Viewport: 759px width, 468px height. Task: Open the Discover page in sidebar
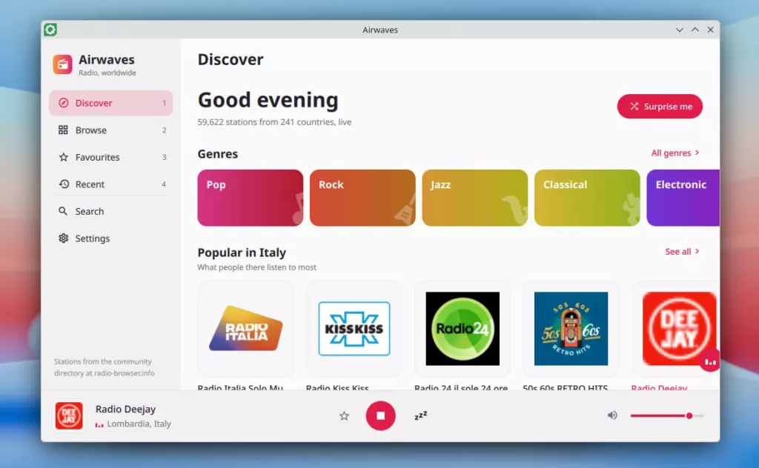(x=111, y=103)
